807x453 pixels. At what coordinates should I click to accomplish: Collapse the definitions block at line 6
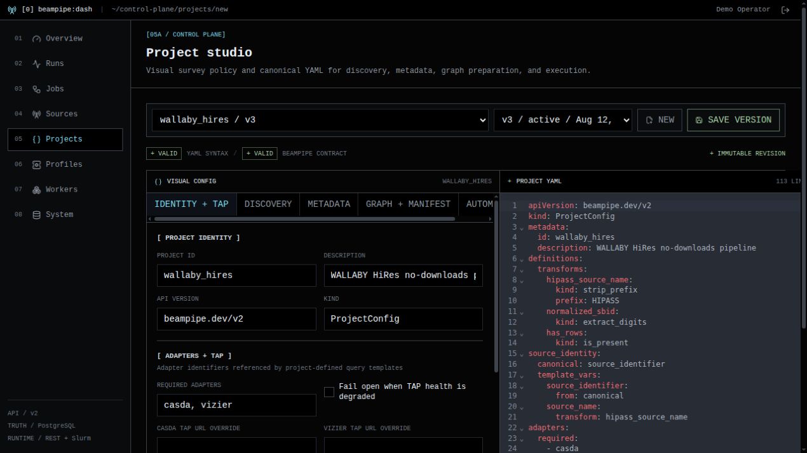(522, 259)
